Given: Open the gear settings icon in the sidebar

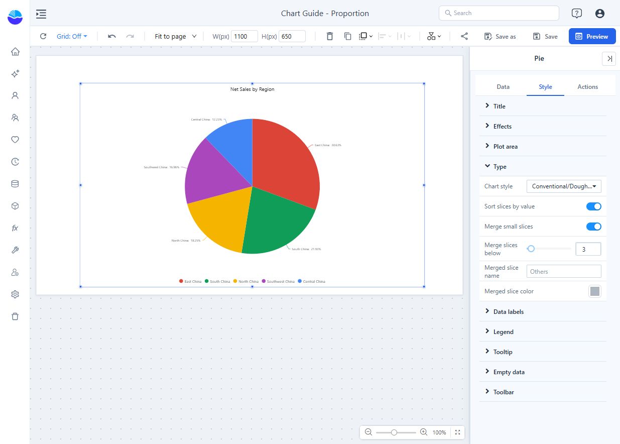Looking at the screenshot, I should coord(15,294).
